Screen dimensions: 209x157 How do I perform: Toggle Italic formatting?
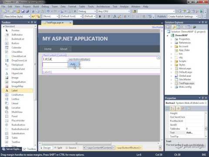tap(104, 17)
